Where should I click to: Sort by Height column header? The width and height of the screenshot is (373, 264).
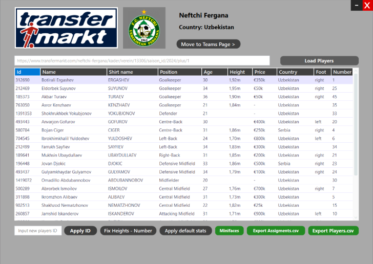240,72
